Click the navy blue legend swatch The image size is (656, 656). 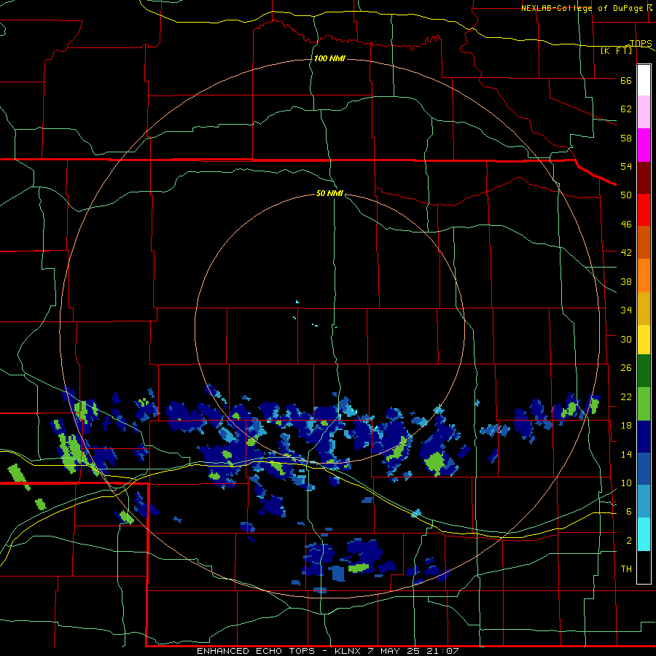click(644, 437)
